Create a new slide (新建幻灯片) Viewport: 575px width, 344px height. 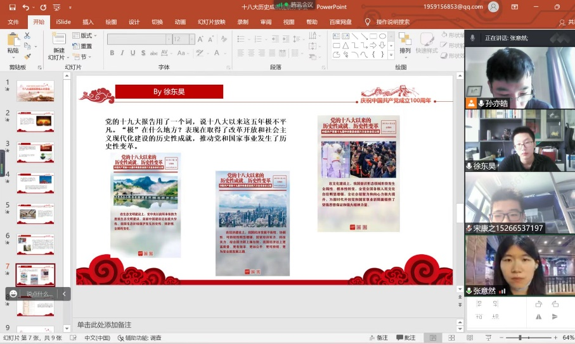coord(59,46)
